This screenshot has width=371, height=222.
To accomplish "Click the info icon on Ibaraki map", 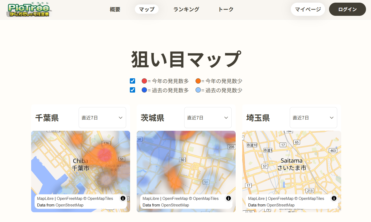I will click(229, 198).
